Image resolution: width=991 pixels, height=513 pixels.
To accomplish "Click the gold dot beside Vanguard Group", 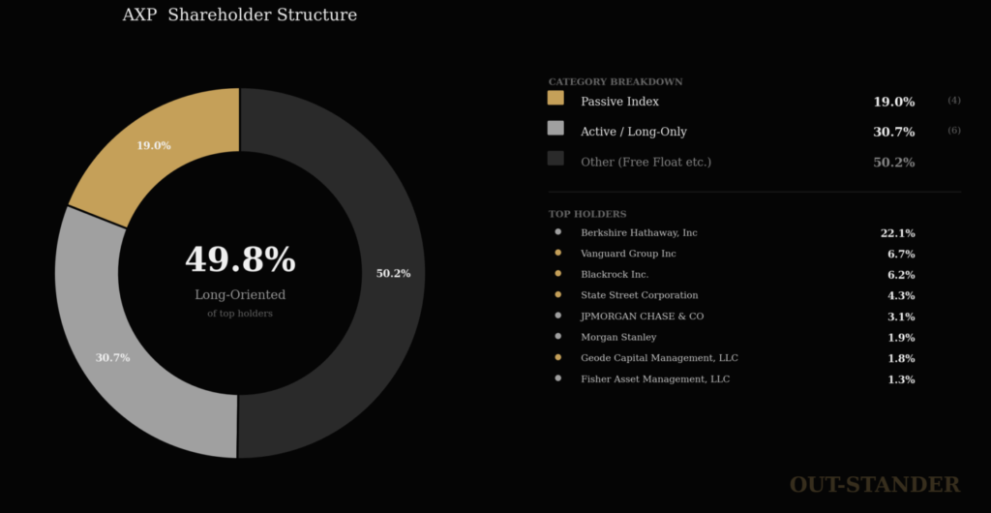I will coord(557,253).
